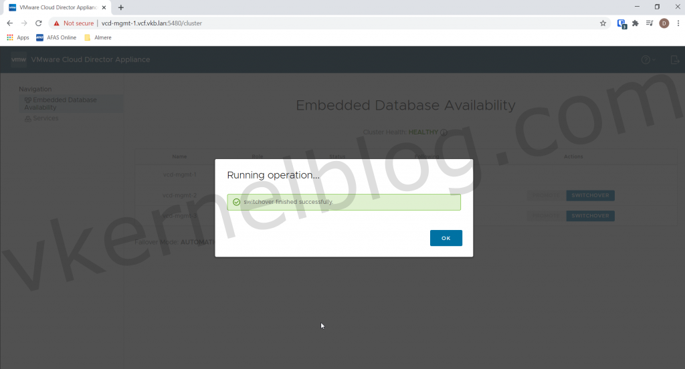The height and width of the screenshot is (369, 685).
Task: Click the switchover finished successfully message
Action: (x=288, y=202)
